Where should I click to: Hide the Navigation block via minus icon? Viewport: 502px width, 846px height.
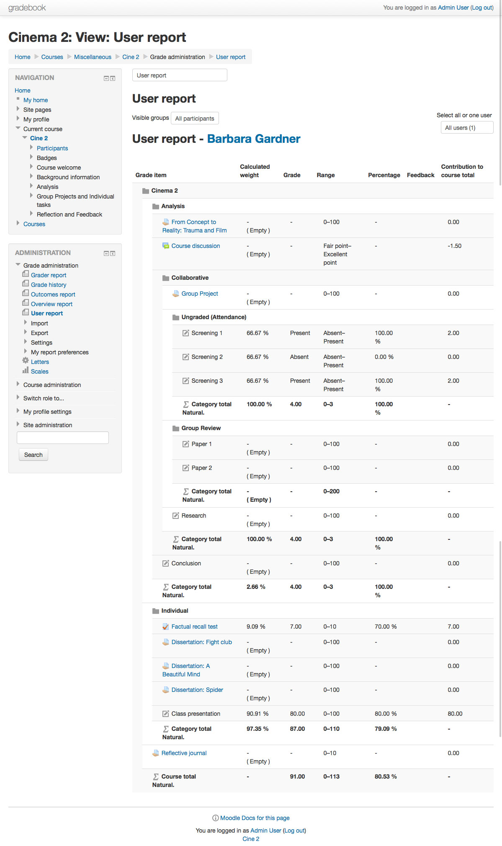coord(106,78)
